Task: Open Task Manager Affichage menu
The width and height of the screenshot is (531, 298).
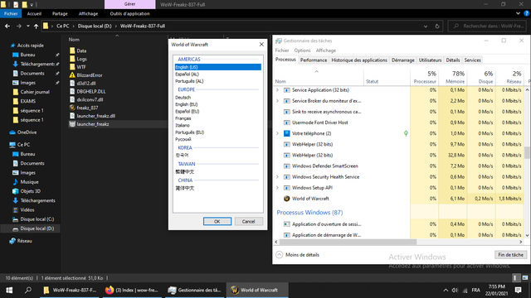Action: (x=325, y=50)
